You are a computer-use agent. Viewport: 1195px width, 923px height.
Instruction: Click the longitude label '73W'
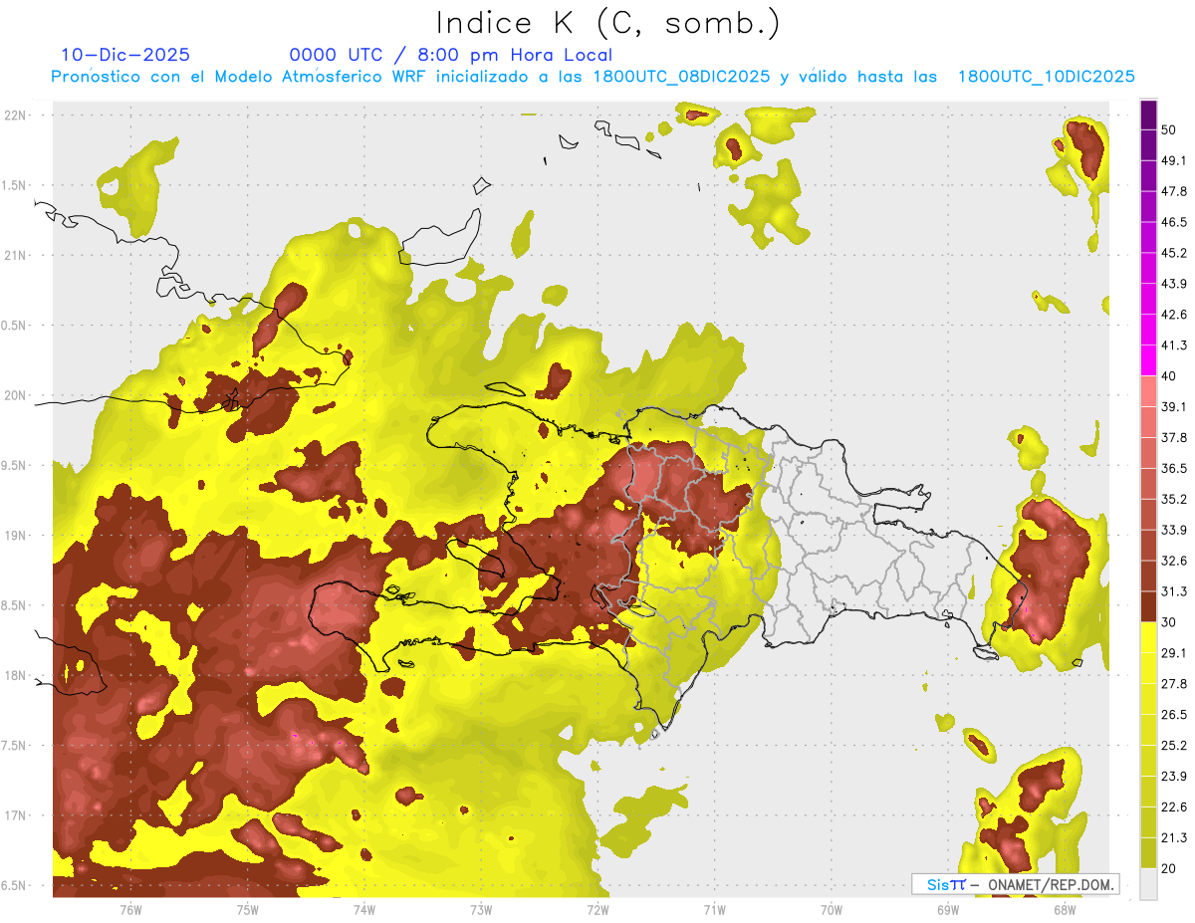point(481,910)
